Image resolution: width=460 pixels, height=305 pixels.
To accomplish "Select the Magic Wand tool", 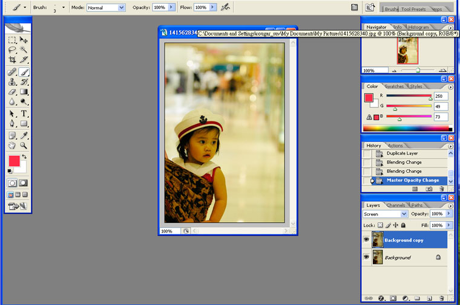I will tap(24, 50).
